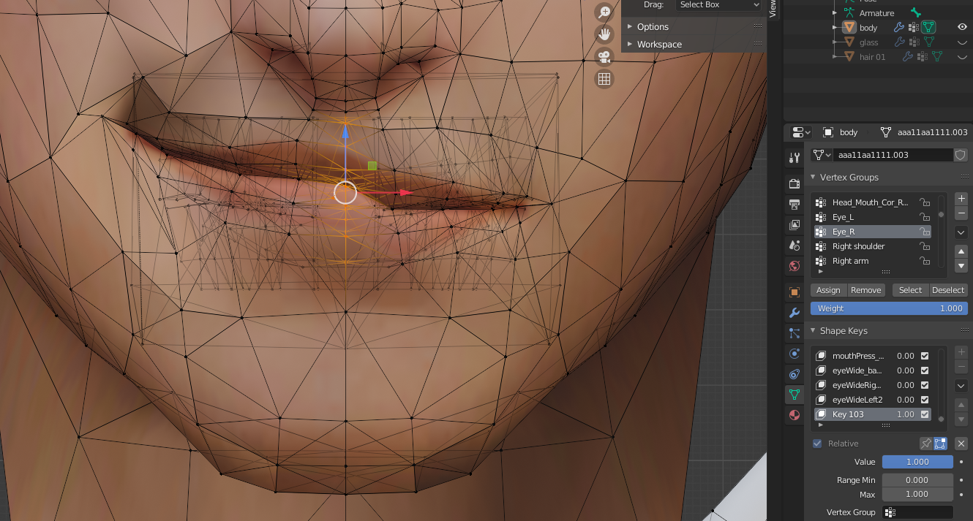The height and width of the screenshot is (521, 973).
Task: Toggle hair 01 visibility in outliner
Action: (x=963, y=56)
